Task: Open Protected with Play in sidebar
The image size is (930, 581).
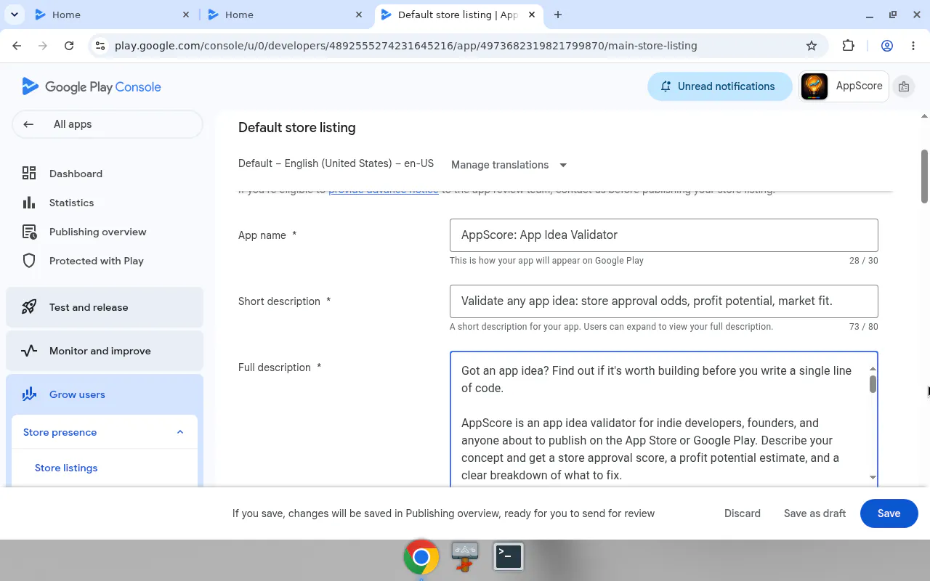Action: 96,261
